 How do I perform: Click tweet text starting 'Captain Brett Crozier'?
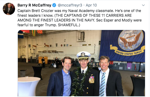pos(80,18)
